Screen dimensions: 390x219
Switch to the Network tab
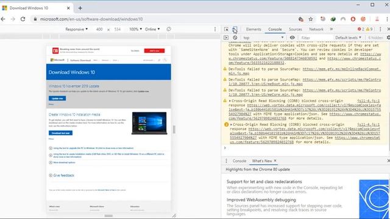(316, 29)
